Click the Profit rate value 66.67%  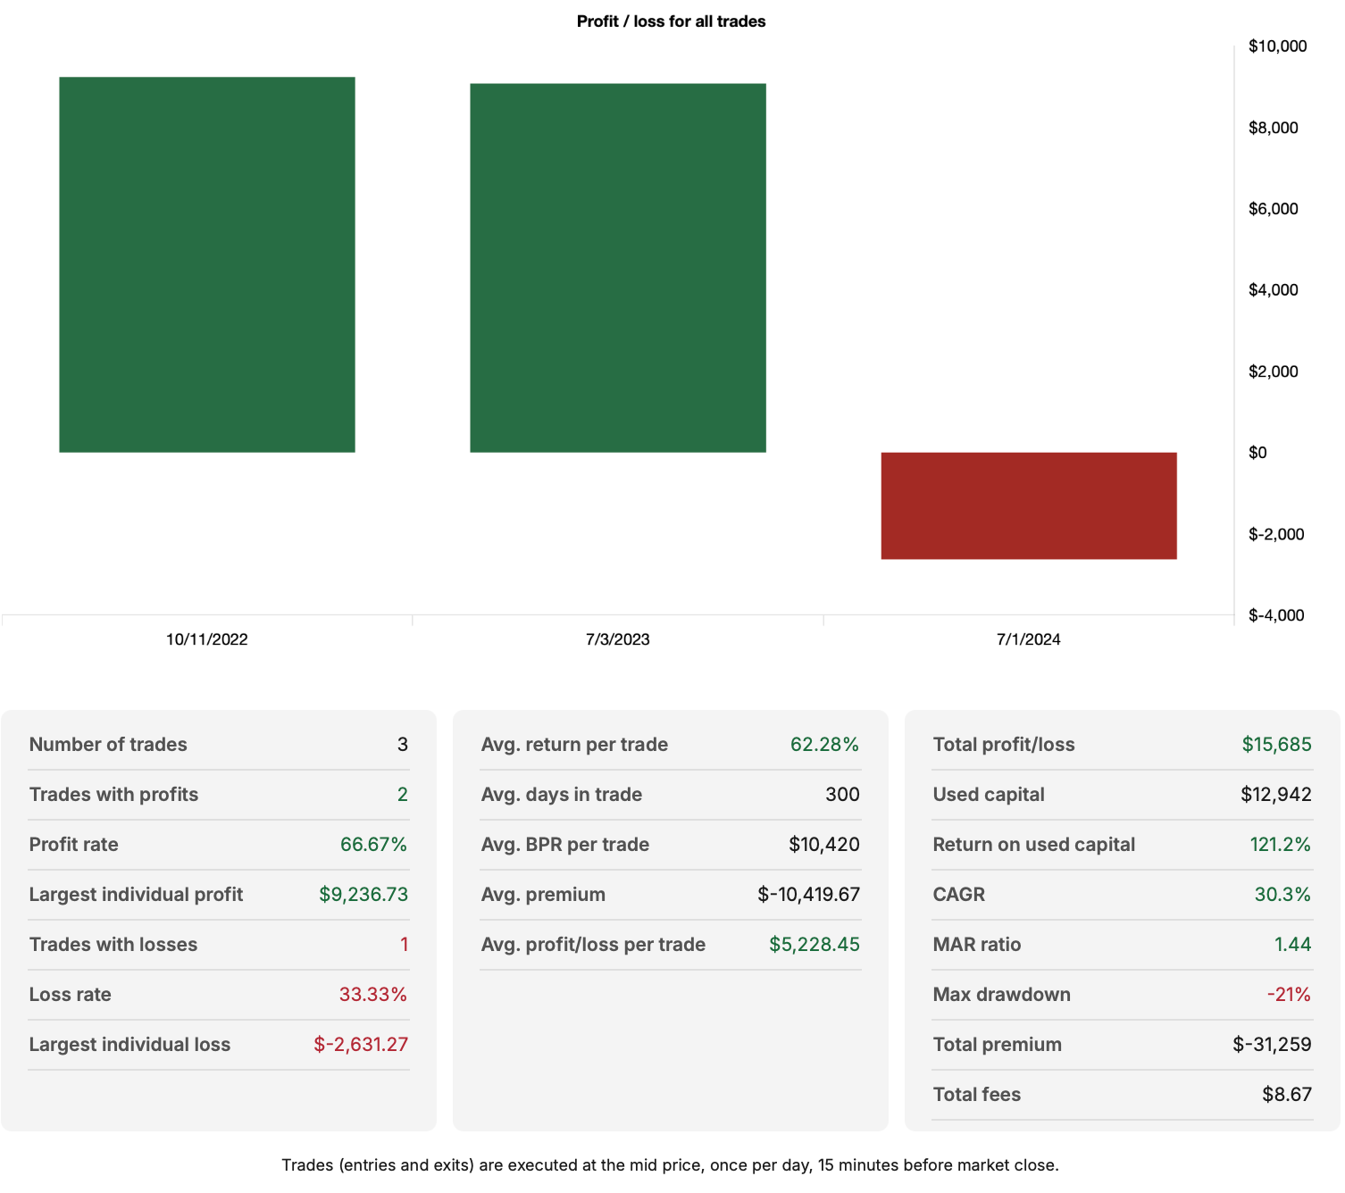(x=372, y=844)
